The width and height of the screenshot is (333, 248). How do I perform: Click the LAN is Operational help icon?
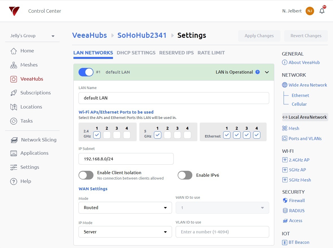[257, 72]
